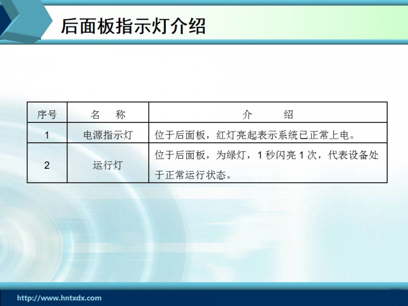
Task: Click the 序号 header cell
Action: point(47,112)
